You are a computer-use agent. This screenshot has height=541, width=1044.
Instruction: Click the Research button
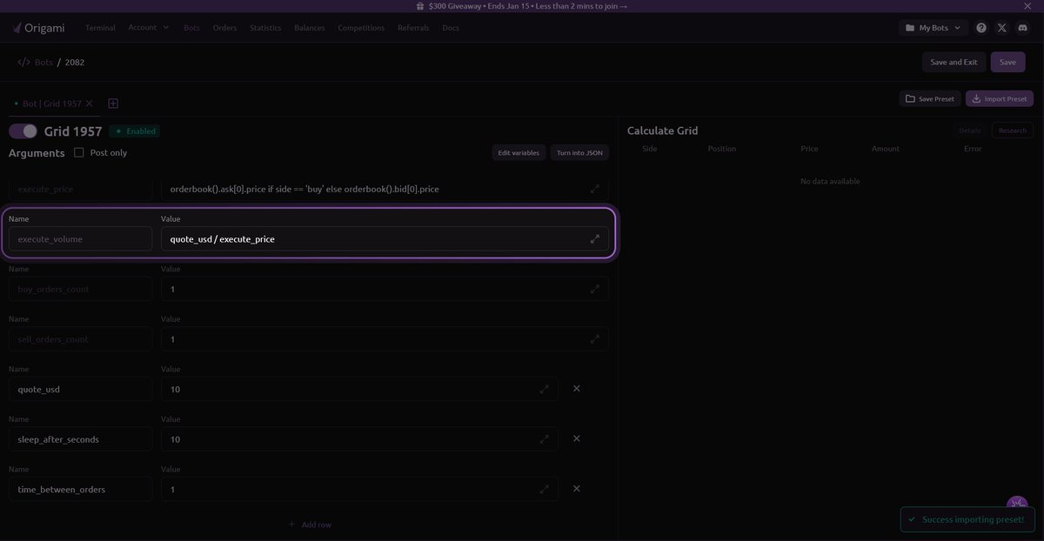point(1013,130)
